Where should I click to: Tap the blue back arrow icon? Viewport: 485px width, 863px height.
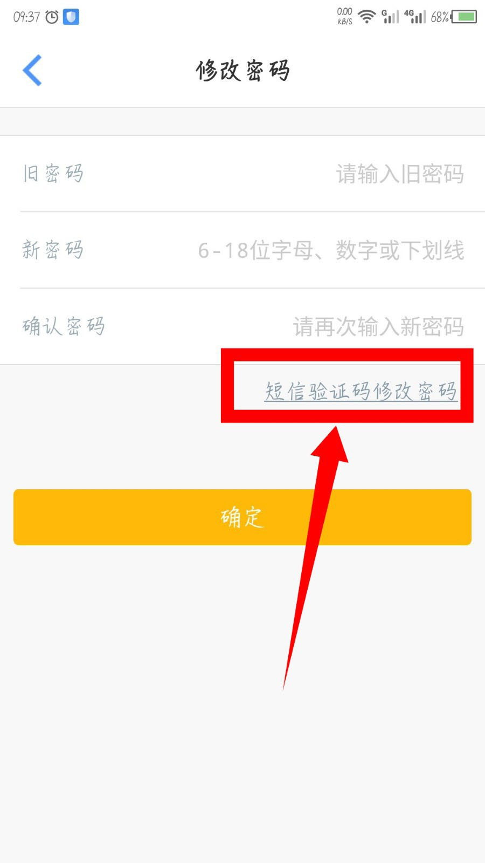(x=32, y=70)
